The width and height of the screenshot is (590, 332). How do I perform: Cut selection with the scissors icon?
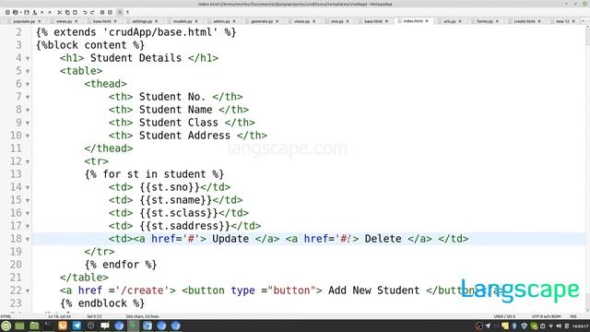pyautogui.click(x=59, y=12)
